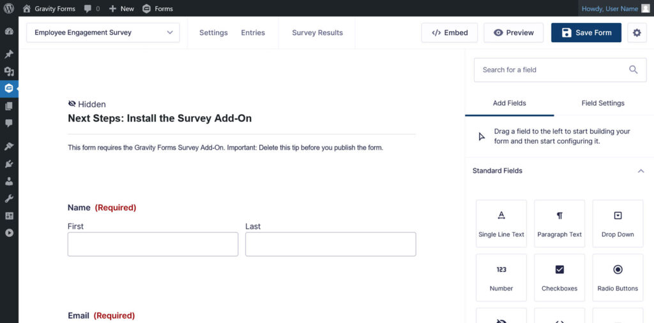
Task: Click the Hidden indicator above Next Steps
Action: pos(87,104)
